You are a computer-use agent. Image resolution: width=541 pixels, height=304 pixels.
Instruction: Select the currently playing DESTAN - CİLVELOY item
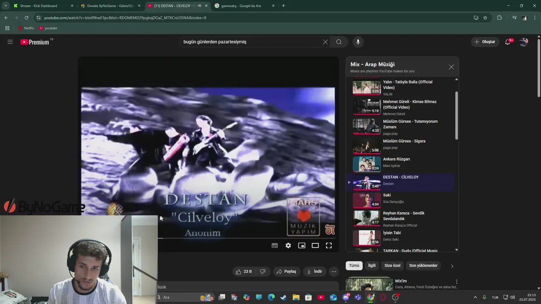(400, 182)
